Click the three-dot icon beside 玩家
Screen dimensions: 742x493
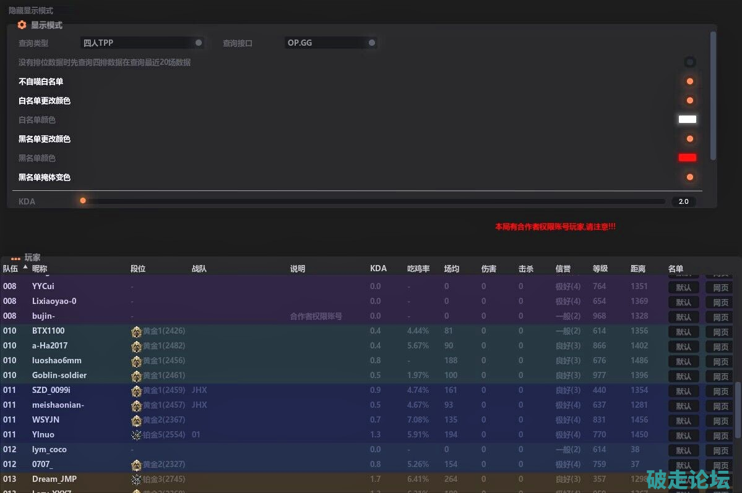pos(15,258)
